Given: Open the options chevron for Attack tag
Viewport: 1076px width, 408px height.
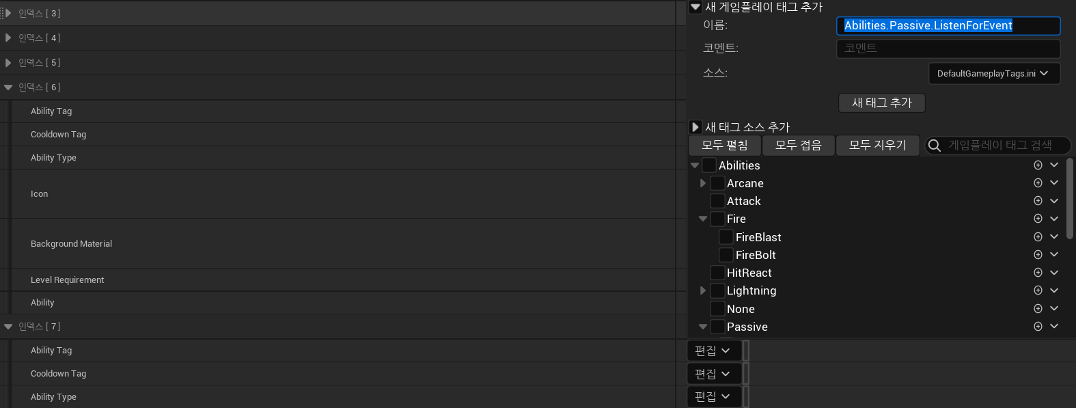Looking at the screenshot, I should tap(1054, 201).
